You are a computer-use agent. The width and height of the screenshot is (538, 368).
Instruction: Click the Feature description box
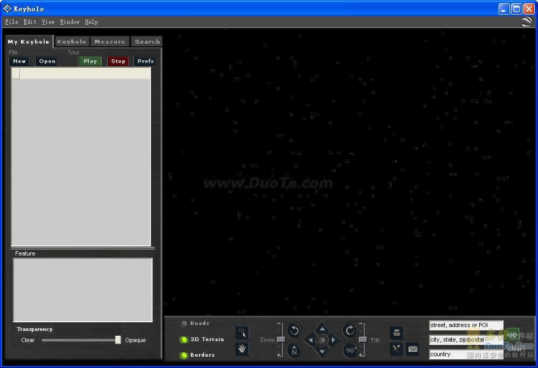click(82, 290)
